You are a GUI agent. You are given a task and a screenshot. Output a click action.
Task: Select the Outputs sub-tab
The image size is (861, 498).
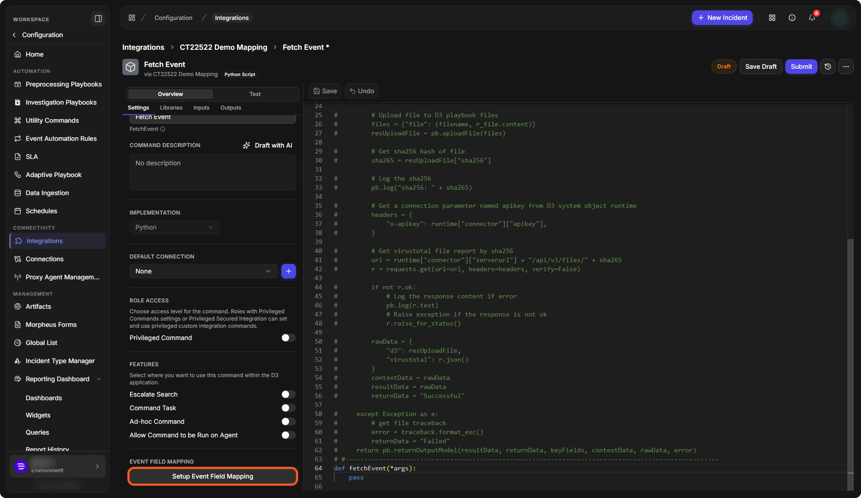coord(231,108)
